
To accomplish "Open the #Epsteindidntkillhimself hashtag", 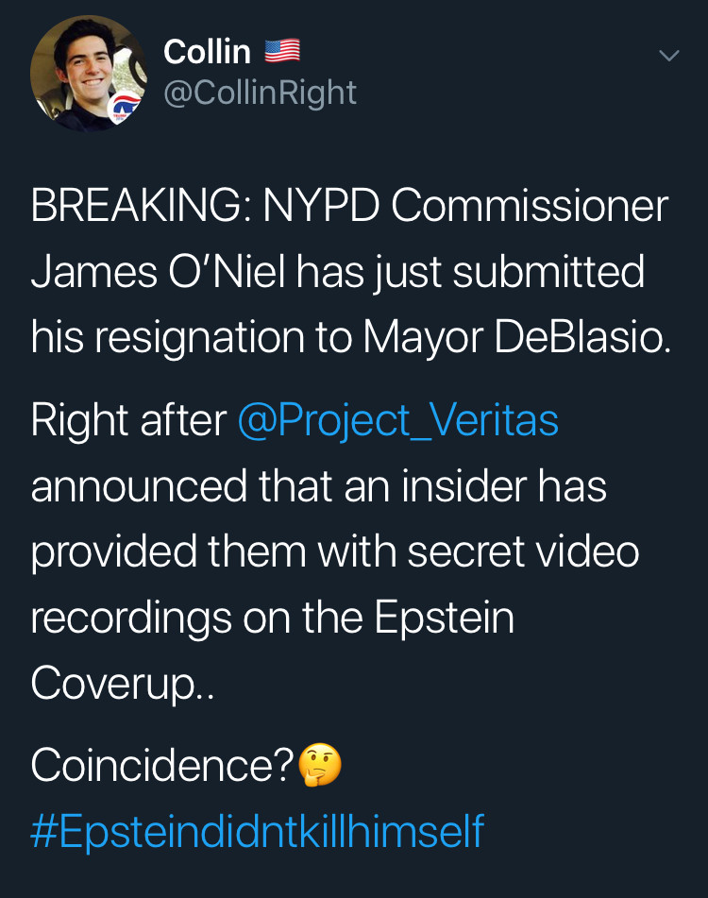I will pos(257,831).
